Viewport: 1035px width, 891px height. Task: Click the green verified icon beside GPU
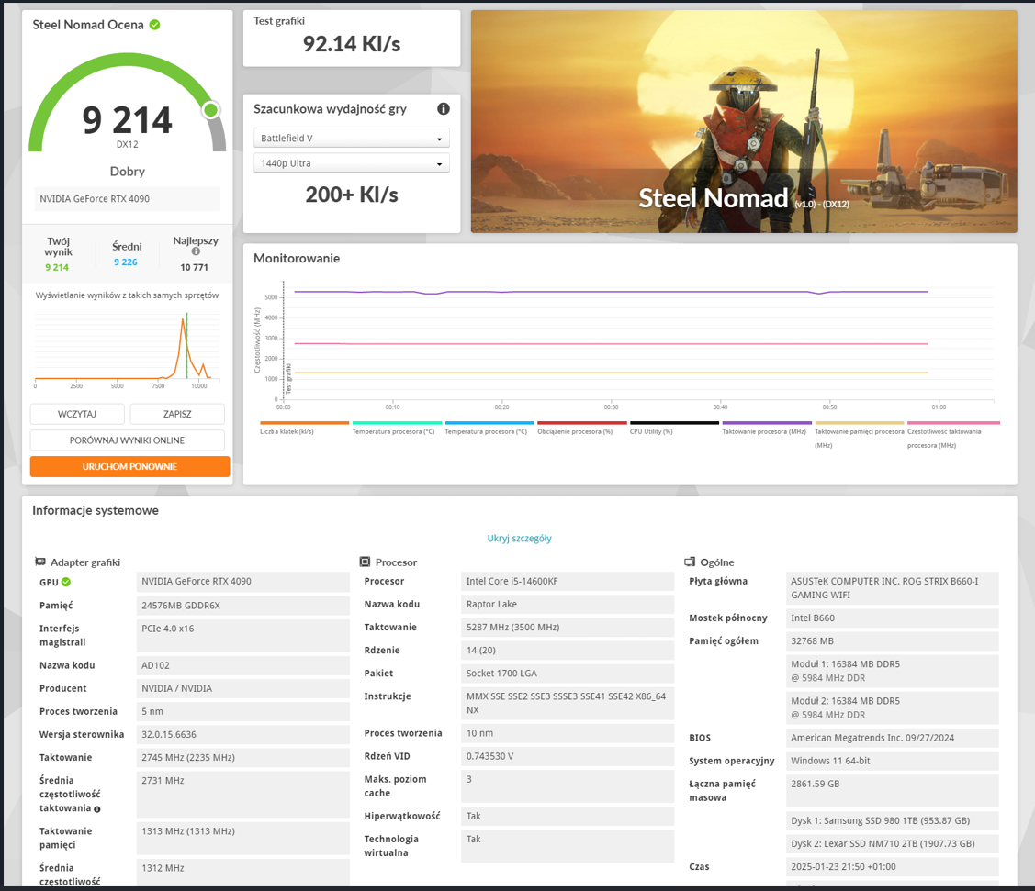[x=66, y=582]
